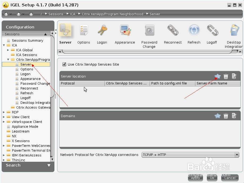Select Server in the breadcrumb
This screenshot has height=183, width=244.
click(x=155, y=14)
